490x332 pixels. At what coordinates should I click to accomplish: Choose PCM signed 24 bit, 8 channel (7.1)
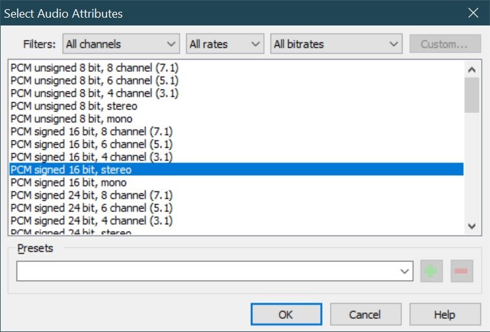point(92,195)
